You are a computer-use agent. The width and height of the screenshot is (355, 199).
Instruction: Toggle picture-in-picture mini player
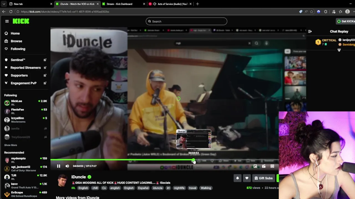[x=255, y=166]
